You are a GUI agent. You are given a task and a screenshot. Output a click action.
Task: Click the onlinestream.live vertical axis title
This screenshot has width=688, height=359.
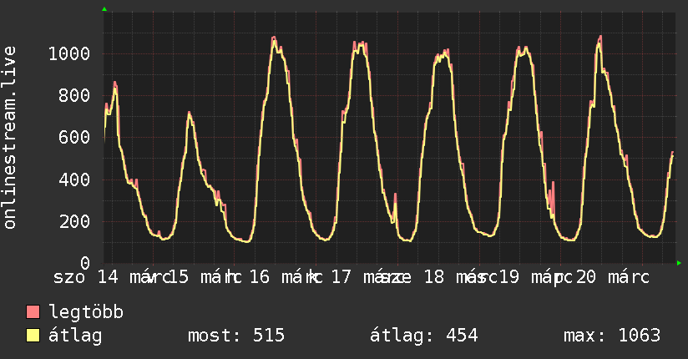10,138
